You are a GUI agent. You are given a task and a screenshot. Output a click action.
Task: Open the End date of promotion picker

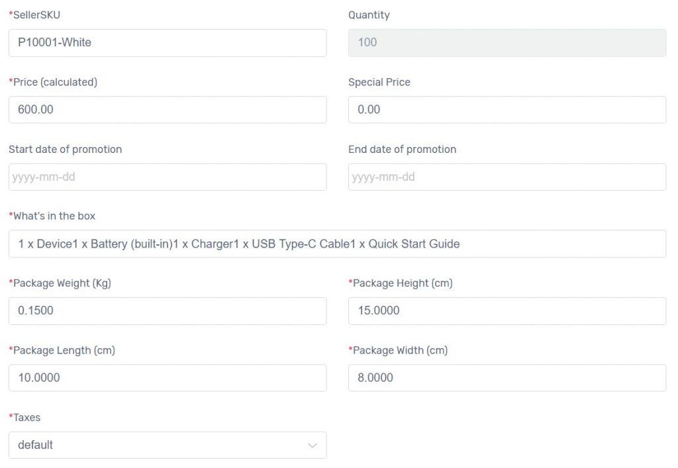507,177
